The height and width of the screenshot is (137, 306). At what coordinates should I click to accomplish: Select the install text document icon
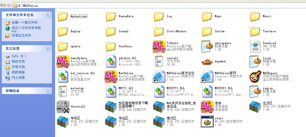point(159,61)
